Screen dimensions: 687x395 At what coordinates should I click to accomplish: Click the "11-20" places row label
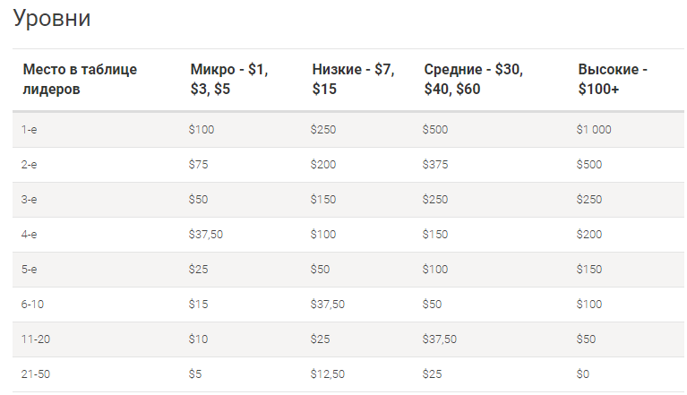click(x=35, y=339)
